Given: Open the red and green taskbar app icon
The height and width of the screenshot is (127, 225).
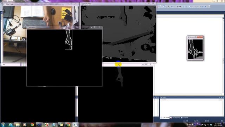Looking at the screenshot, I should tap(47, 125).
